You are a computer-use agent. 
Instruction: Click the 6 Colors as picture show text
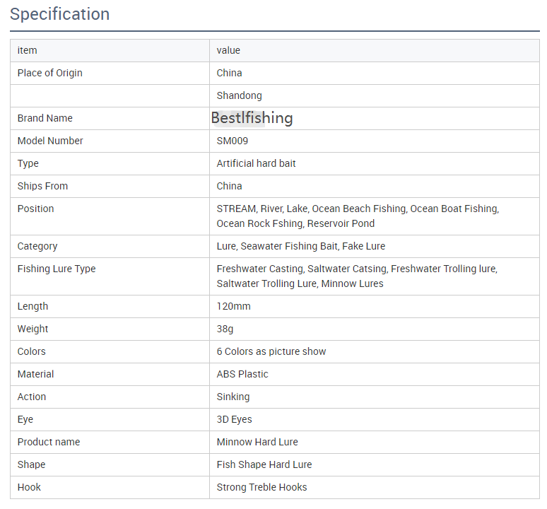pyautogui.click(x=271, y=351)
